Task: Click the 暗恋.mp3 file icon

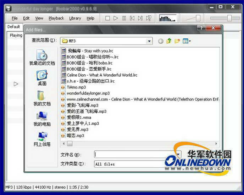Action: click(x=63, y=136)
